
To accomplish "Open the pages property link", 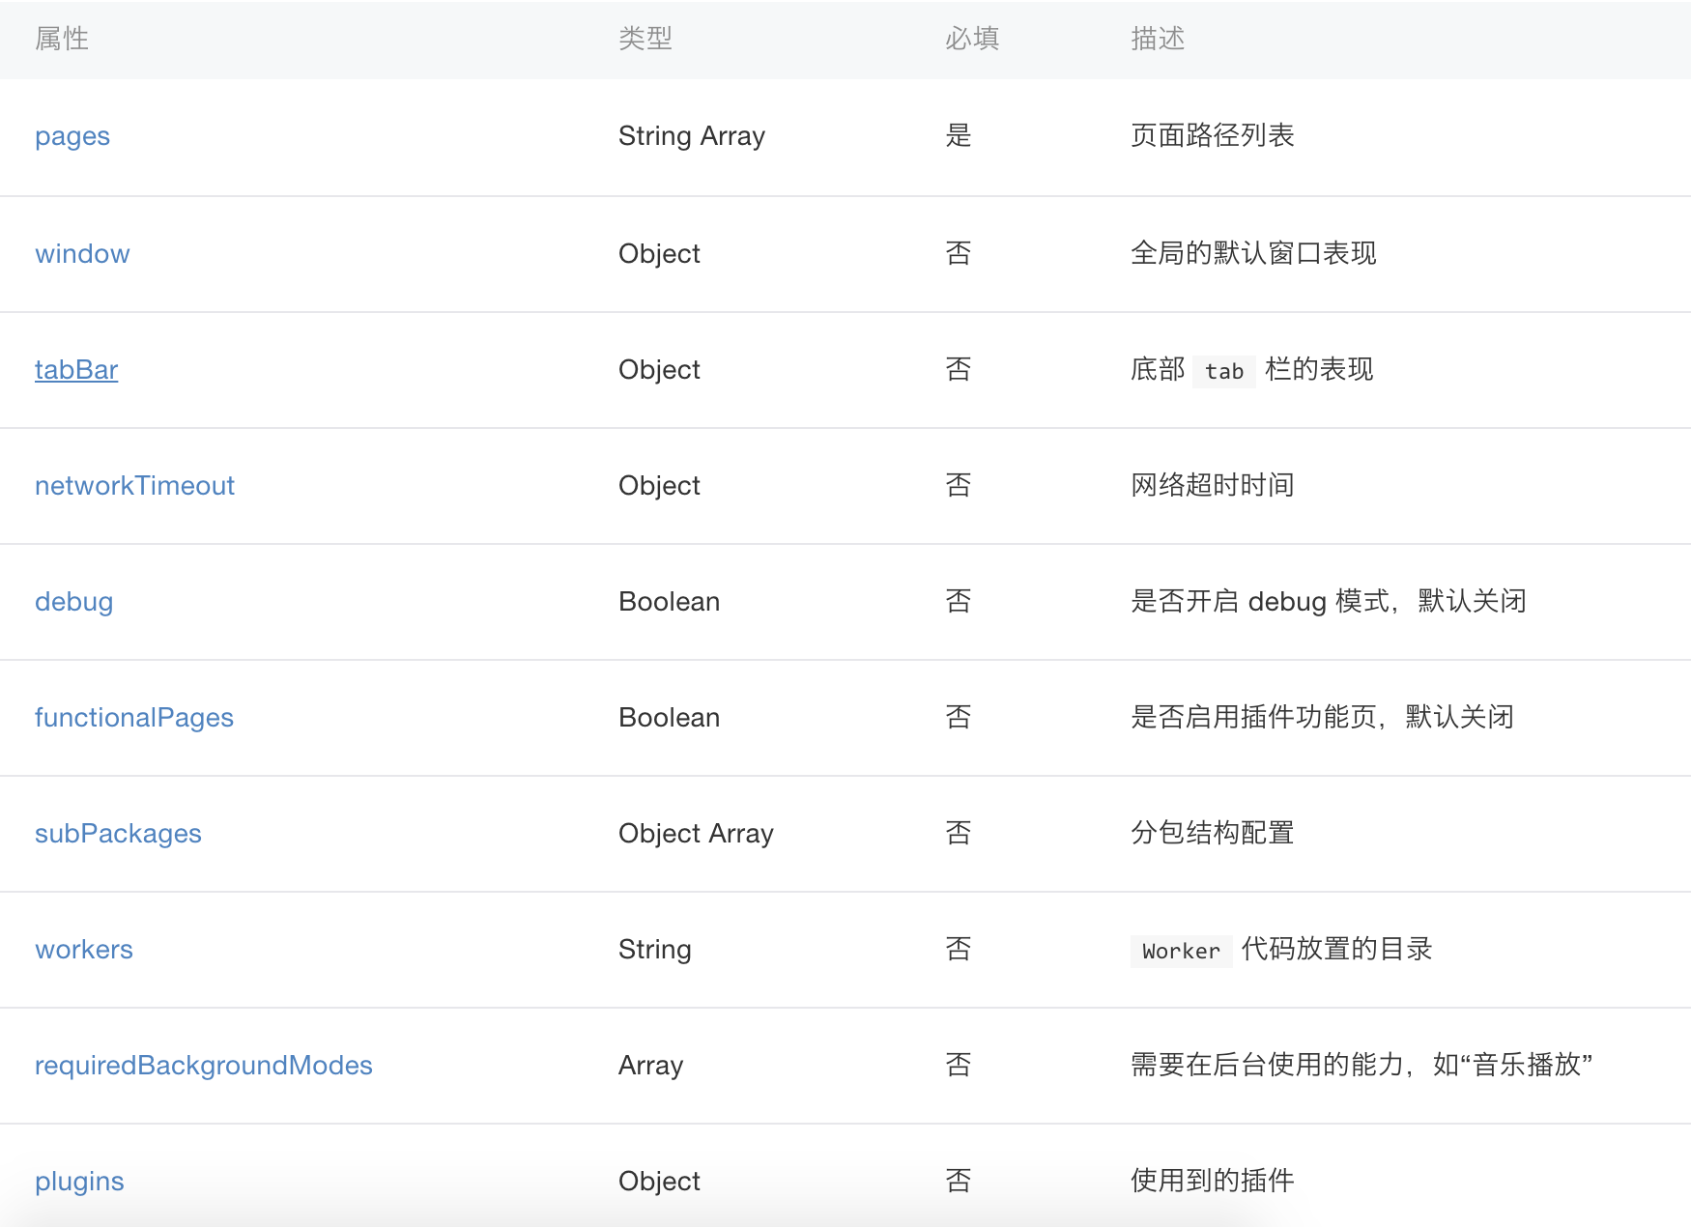I will tap(72, 136).
